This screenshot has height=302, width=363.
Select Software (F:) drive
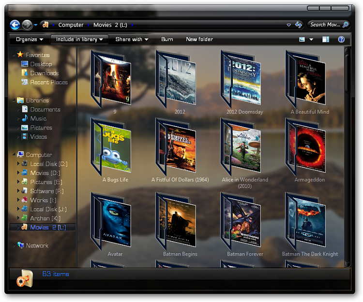click(x=47, y=191)
